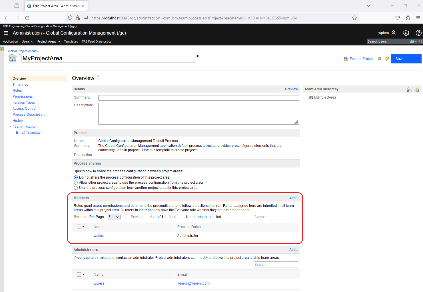Click the tracking protection shield icon
Image resolution: width=423 pixels, height=292 pixels.
point(70,18)
